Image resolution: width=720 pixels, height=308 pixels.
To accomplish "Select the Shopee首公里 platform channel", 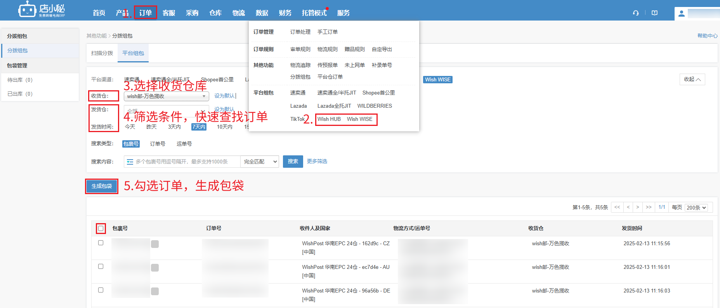I will [217, 79].
